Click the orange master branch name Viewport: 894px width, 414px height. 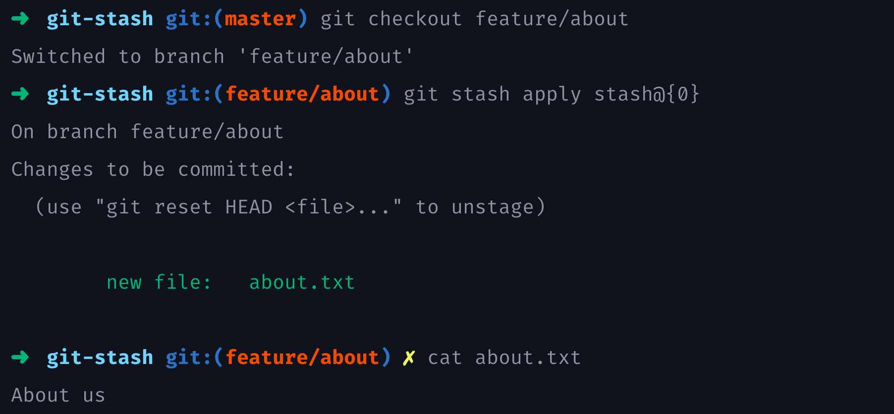coord(260,19)
